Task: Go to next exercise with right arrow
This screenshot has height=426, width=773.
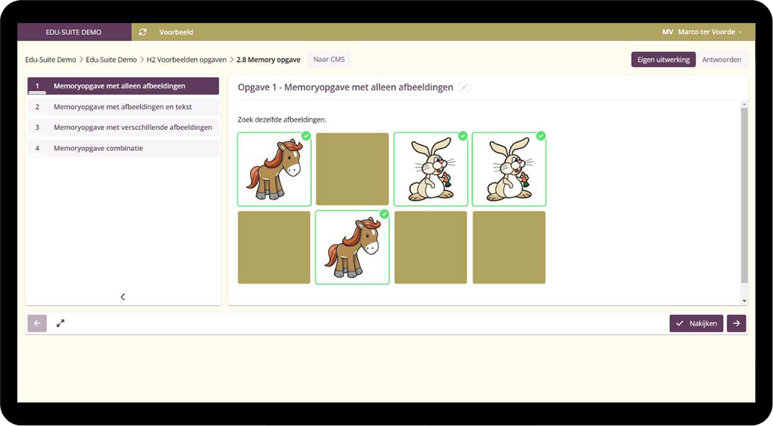Action: click(736, 324)
